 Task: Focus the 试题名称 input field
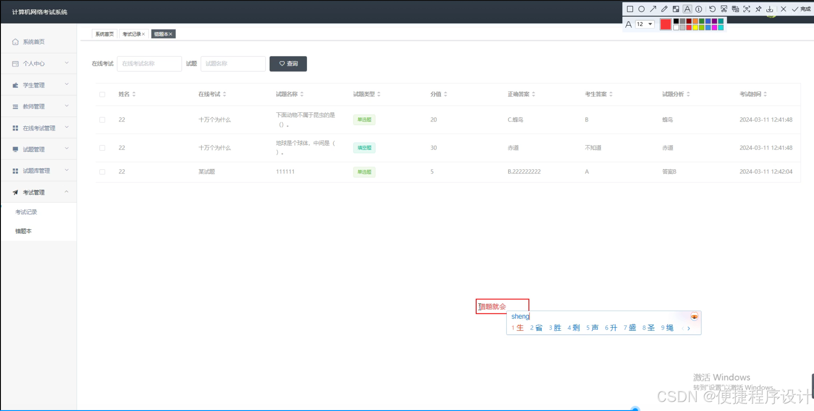233,64
